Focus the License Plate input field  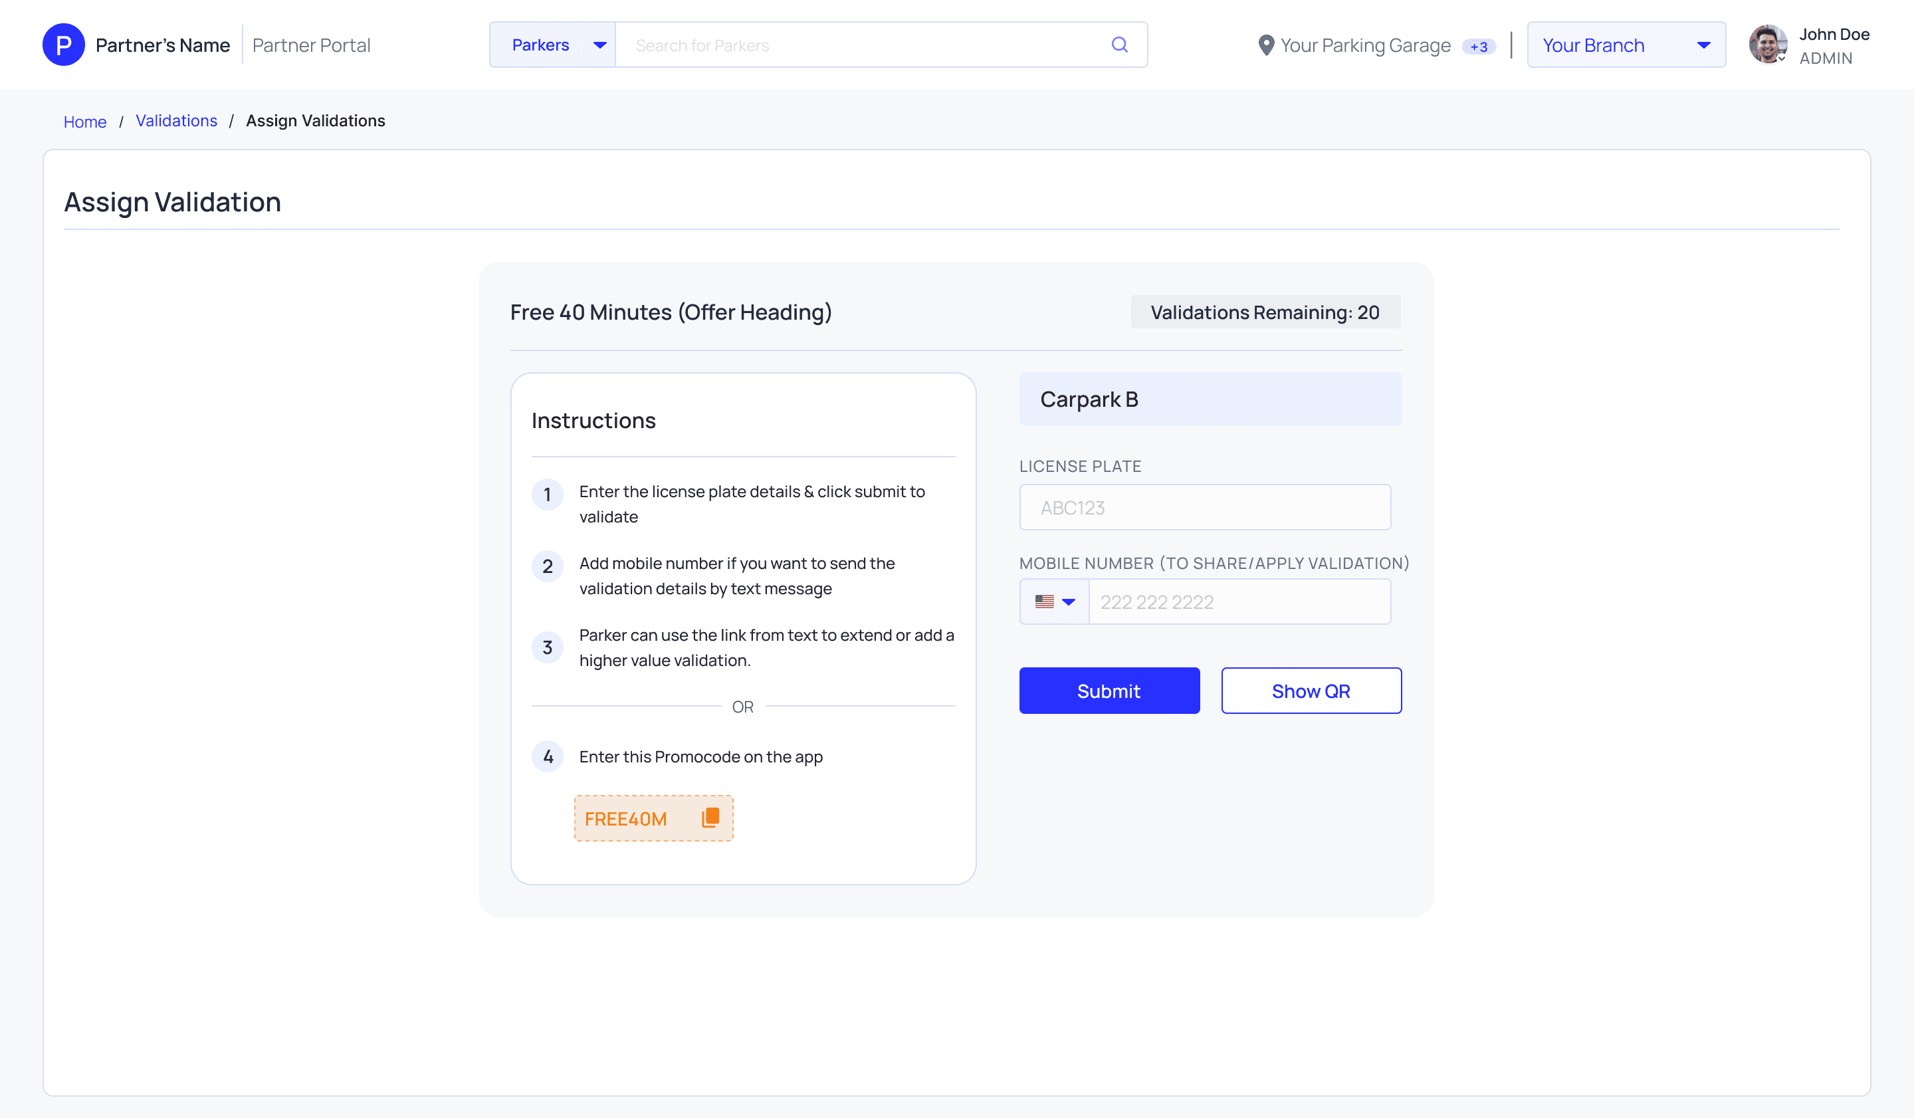[1204, 507]
